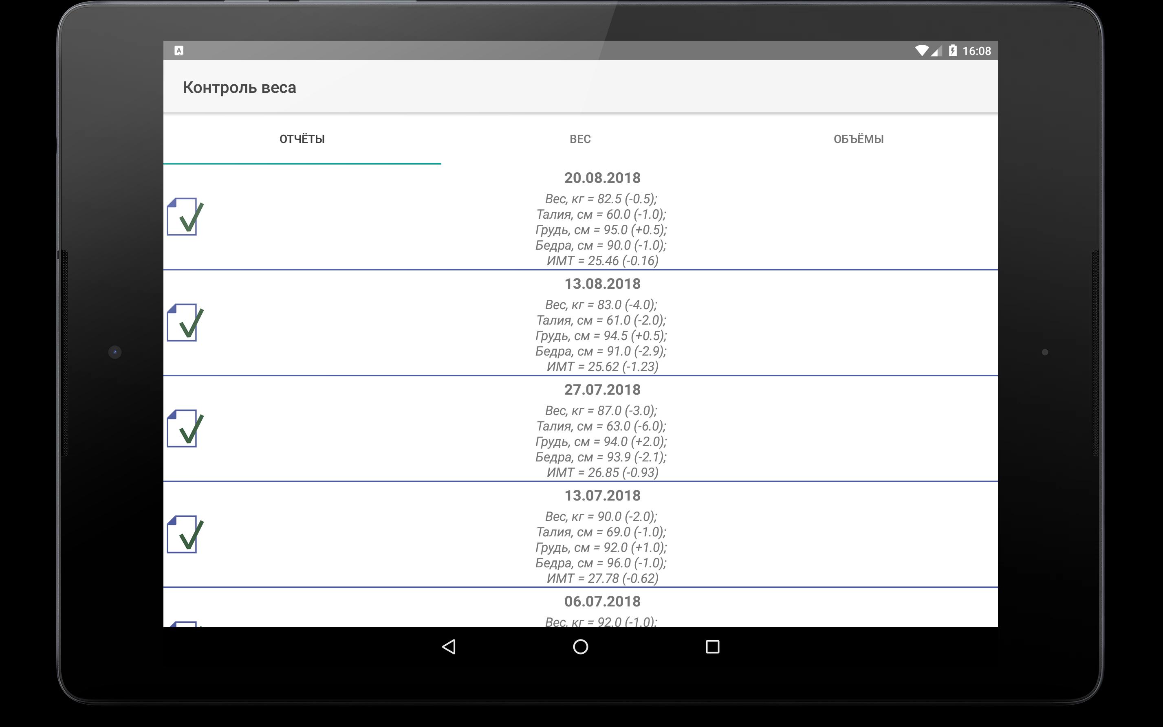Click 'ИМТ = 27.78 (-0.62)' line

tap(602, 578)
